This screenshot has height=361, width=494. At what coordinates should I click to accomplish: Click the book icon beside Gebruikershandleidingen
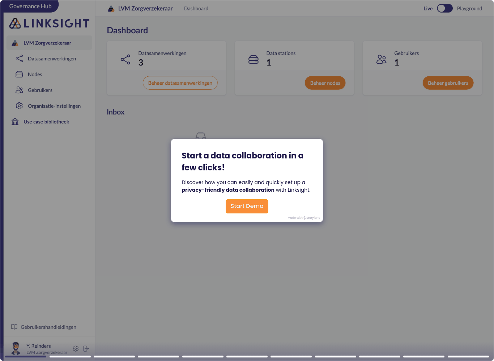click(14, 327)
